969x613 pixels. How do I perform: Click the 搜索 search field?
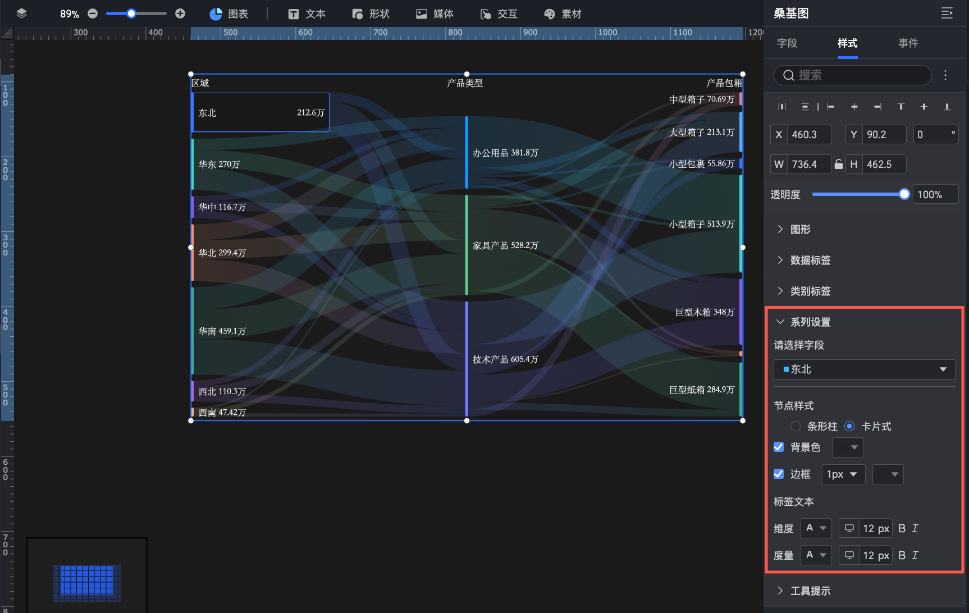point(853,75)
